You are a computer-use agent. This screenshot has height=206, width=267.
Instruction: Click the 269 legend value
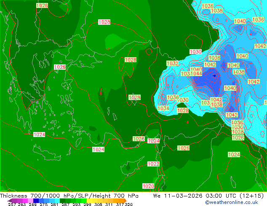(33, 204)
